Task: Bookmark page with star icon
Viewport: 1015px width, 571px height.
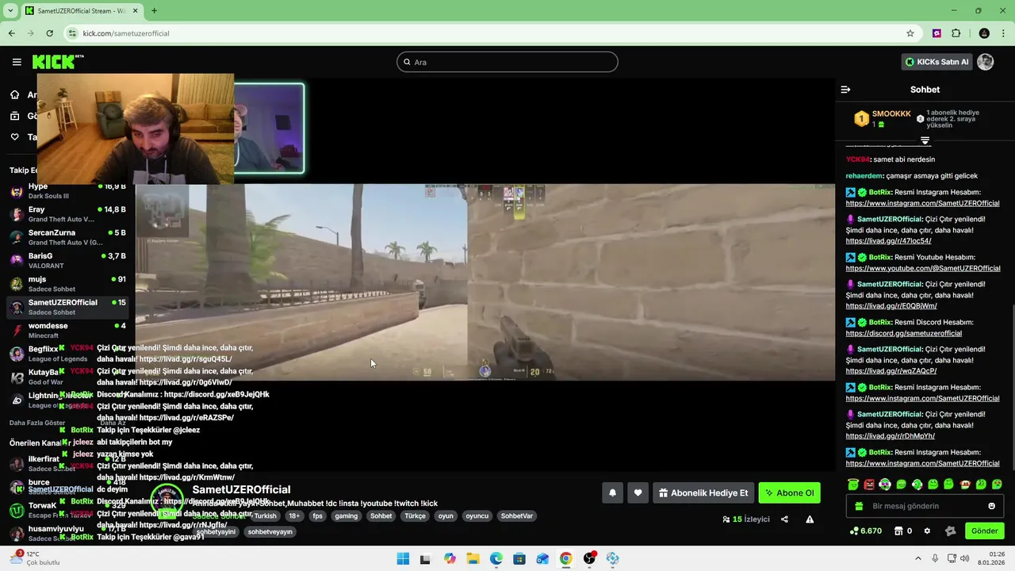Action: (x=910, y=33)
